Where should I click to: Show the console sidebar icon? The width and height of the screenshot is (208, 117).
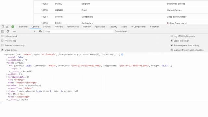[3, 32]
